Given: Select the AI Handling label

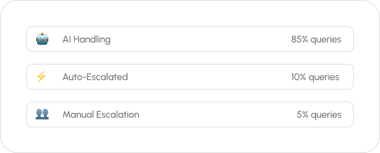Looking at the screenshot, I should [86, 39].
